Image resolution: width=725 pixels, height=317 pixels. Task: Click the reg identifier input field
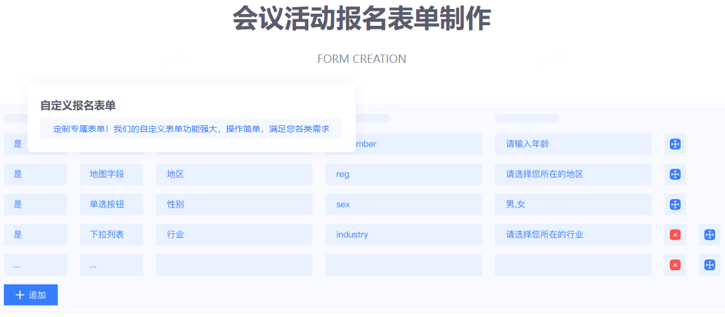(403, 174)
